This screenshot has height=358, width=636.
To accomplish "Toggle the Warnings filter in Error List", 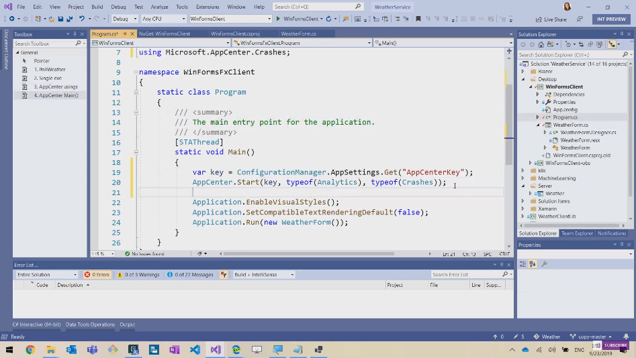I will pyautogui.click(x=138, y=274).
